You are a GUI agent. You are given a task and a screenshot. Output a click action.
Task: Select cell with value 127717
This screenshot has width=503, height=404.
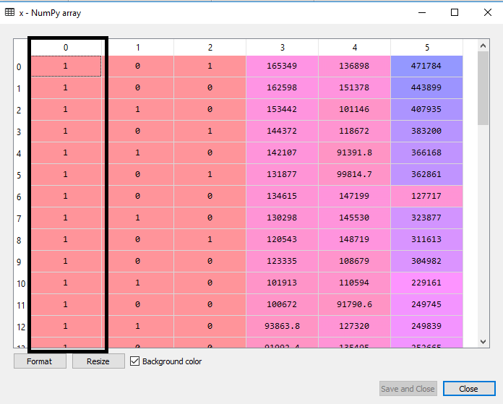point(426,197)
